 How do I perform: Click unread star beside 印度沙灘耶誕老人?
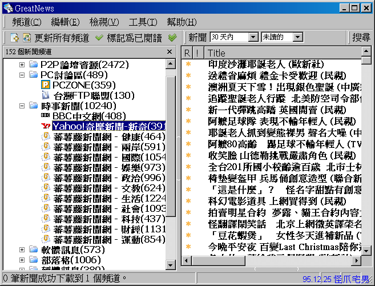(x=188, y=64)
